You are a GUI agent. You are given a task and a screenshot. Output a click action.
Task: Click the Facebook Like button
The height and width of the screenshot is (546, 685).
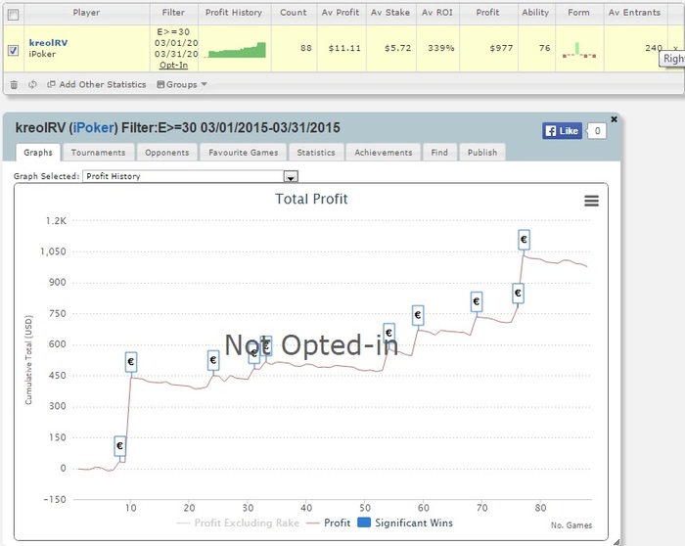tap(563, 130)
